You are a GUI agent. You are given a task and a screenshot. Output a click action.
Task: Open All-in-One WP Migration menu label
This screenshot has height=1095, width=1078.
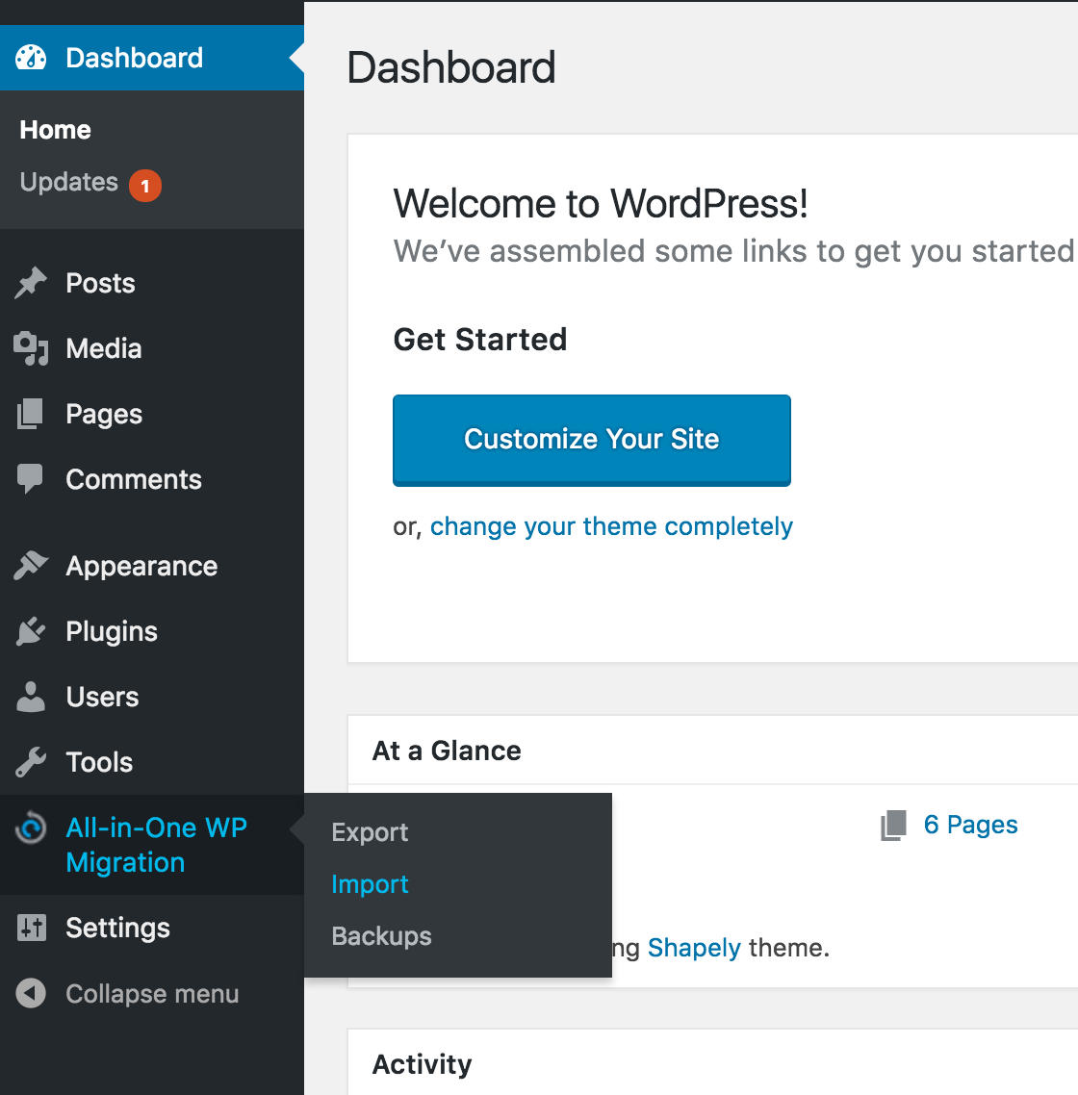coord(156,845)
